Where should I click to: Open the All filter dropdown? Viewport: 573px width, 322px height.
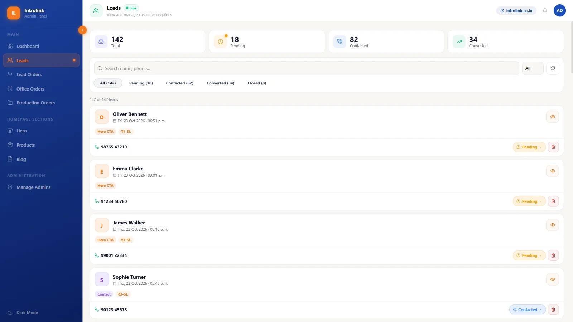(x=533, y=68)
